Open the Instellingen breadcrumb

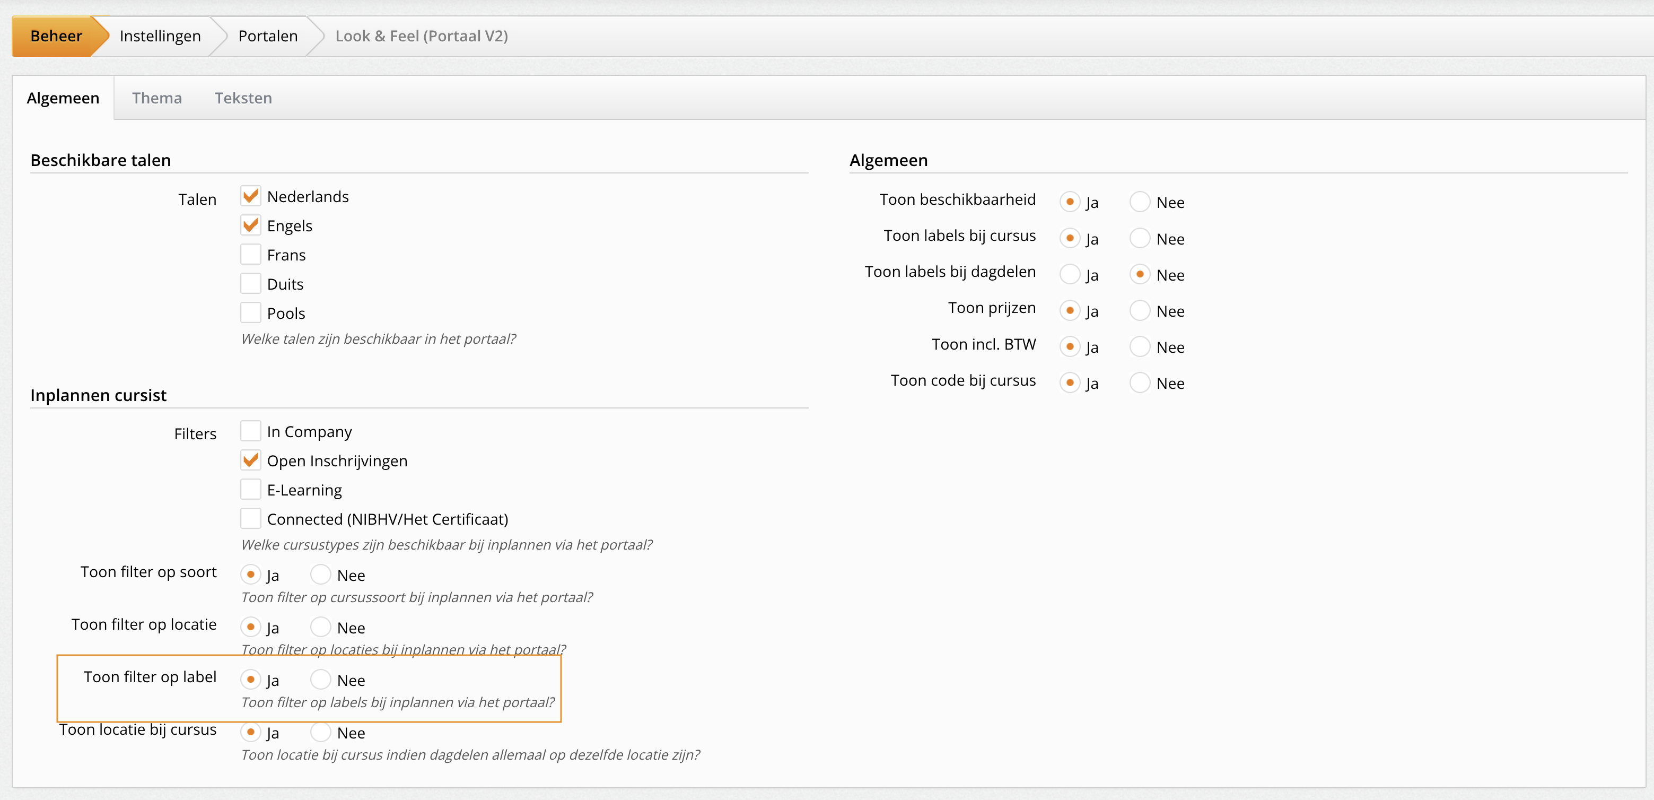[160, 36]
